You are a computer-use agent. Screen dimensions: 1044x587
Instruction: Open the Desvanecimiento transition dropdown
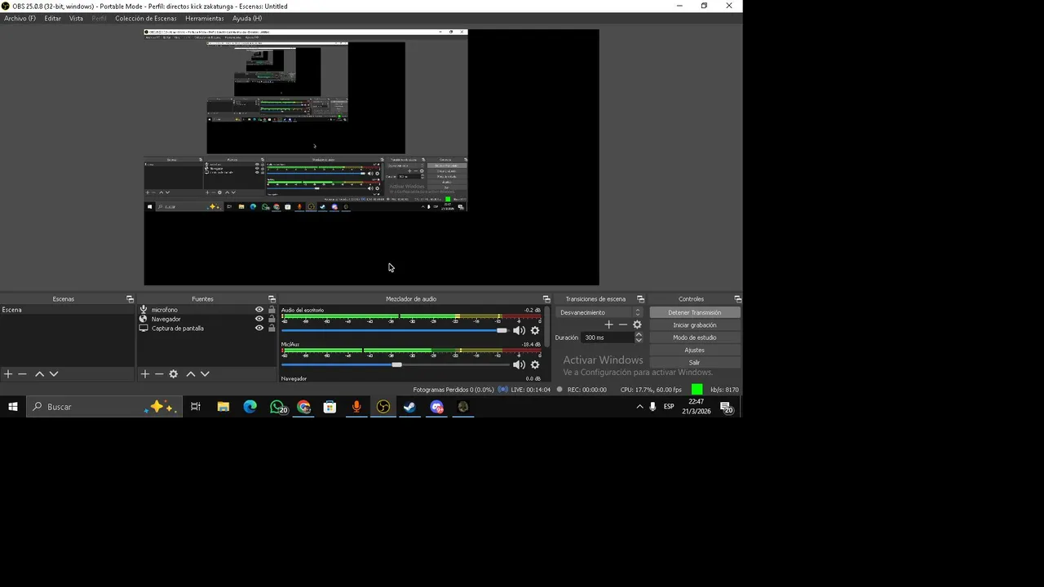tap(600, 312)
